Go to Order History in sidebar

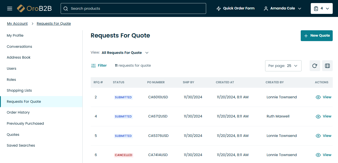(18, 112)
